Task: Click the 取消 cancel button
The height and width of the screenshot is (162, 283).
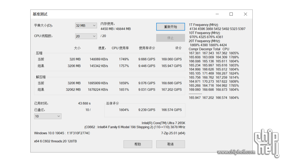Action: (170, 144)
